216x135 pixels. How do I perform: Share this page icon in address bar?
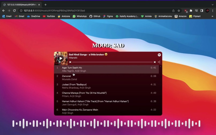click(x=173, y=11)
